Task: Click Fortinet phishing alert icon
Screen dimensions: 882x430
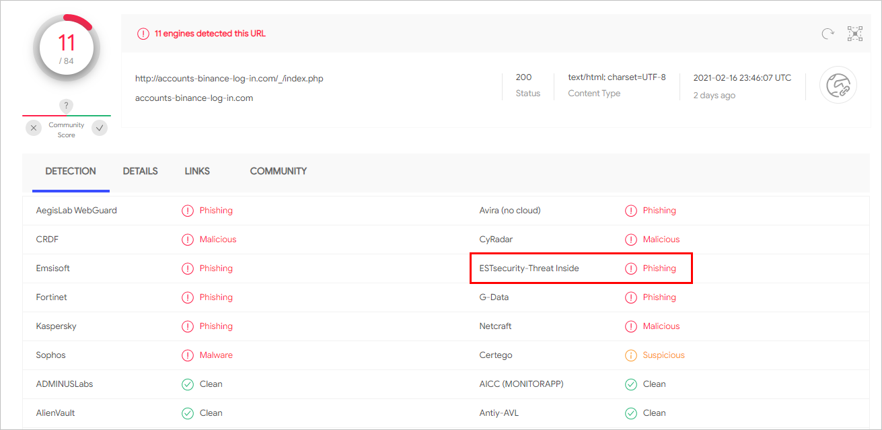Action: pos(188,297)
